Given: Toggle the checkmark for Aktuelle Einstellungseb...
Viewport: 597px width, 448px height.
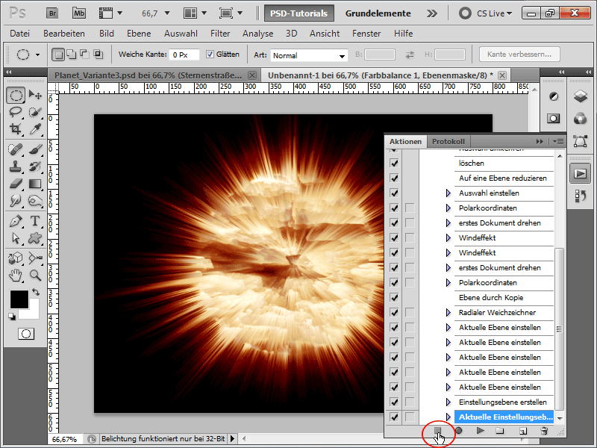Looking at the screenshot, I should tap(394, 417).
